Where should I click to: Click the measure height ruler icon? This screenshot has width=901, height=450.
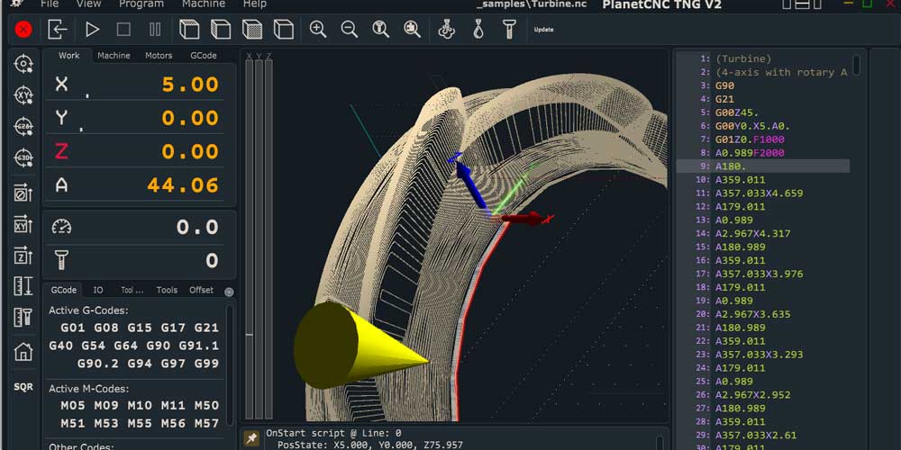coord(23,286)
